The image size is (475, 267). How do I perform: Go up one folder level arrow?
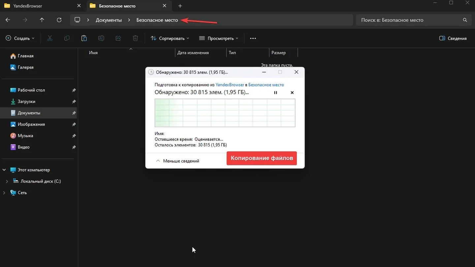coord(42,20)
